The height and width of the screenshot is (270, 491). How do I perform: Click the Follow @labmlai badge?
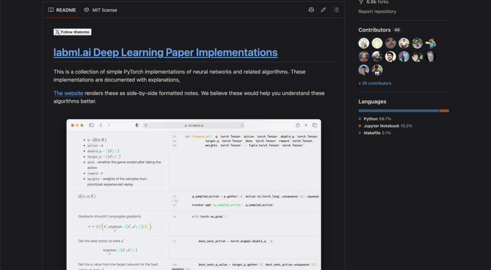[x=72, y=32]
